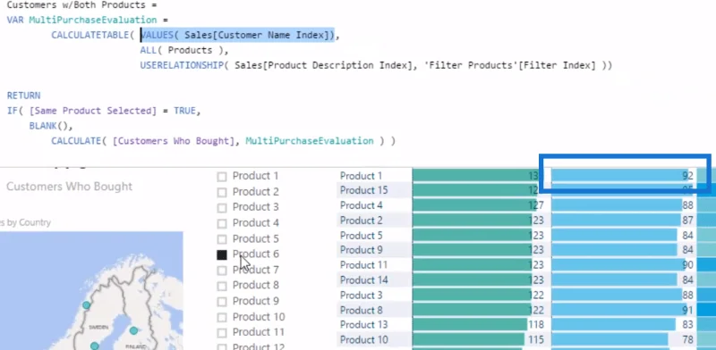Click the green bar in the Product 13 row
This screenshot has height=350, width=716.
469,324
